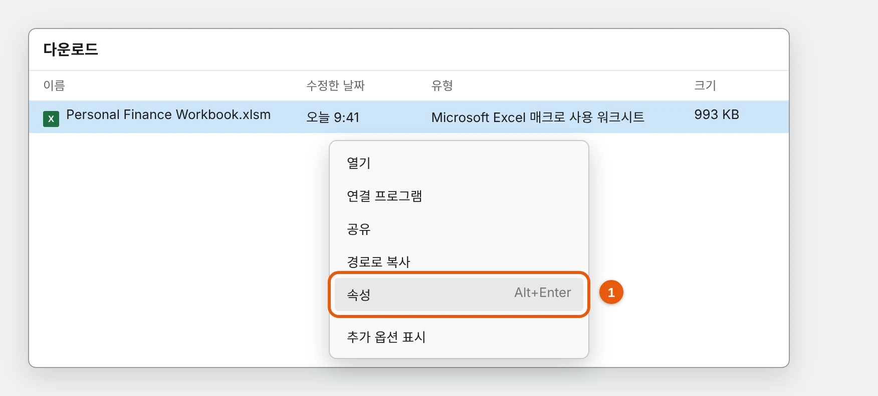
Task: Click 추가 옵션 표시 menu entry
Action: (459, 337)
